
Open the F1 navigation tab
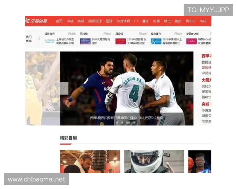pyautogui.click(x=136, y=21)
